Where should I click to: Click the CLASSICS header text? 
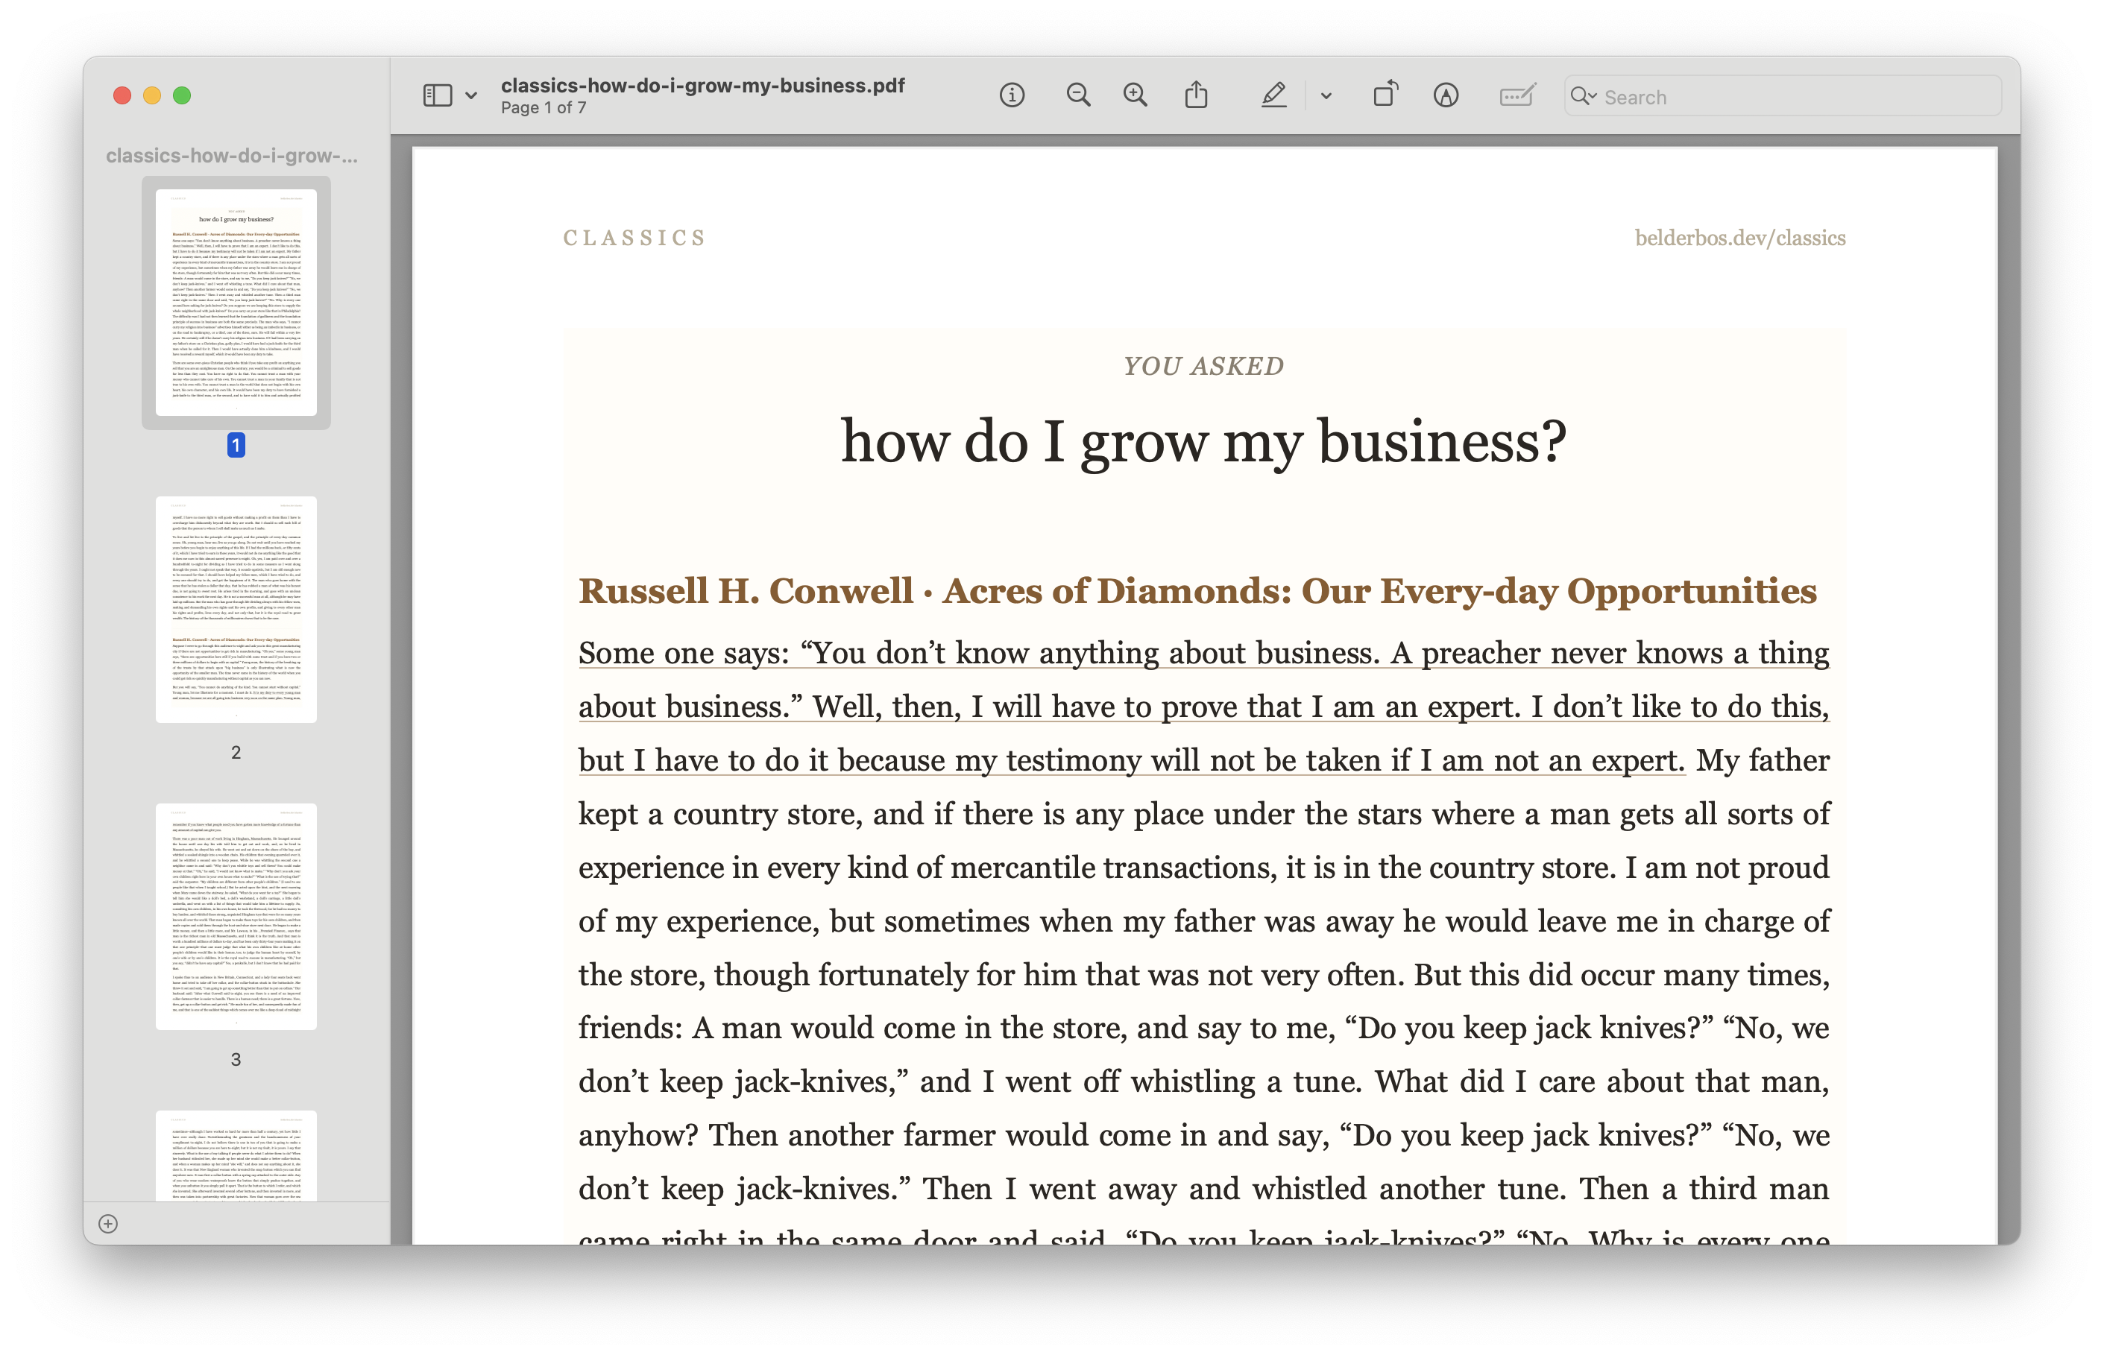634,239
